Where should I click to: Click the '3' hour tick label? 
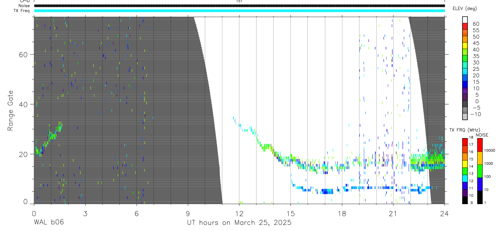coord(85,213)
